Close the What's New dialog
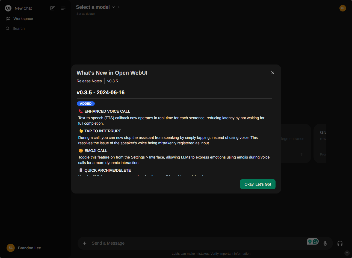This screenshot has width=352, height=258. 273,73
